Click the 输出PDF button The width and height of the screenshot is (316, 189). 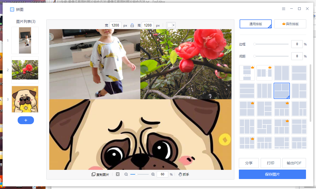(x=294, y=163)
